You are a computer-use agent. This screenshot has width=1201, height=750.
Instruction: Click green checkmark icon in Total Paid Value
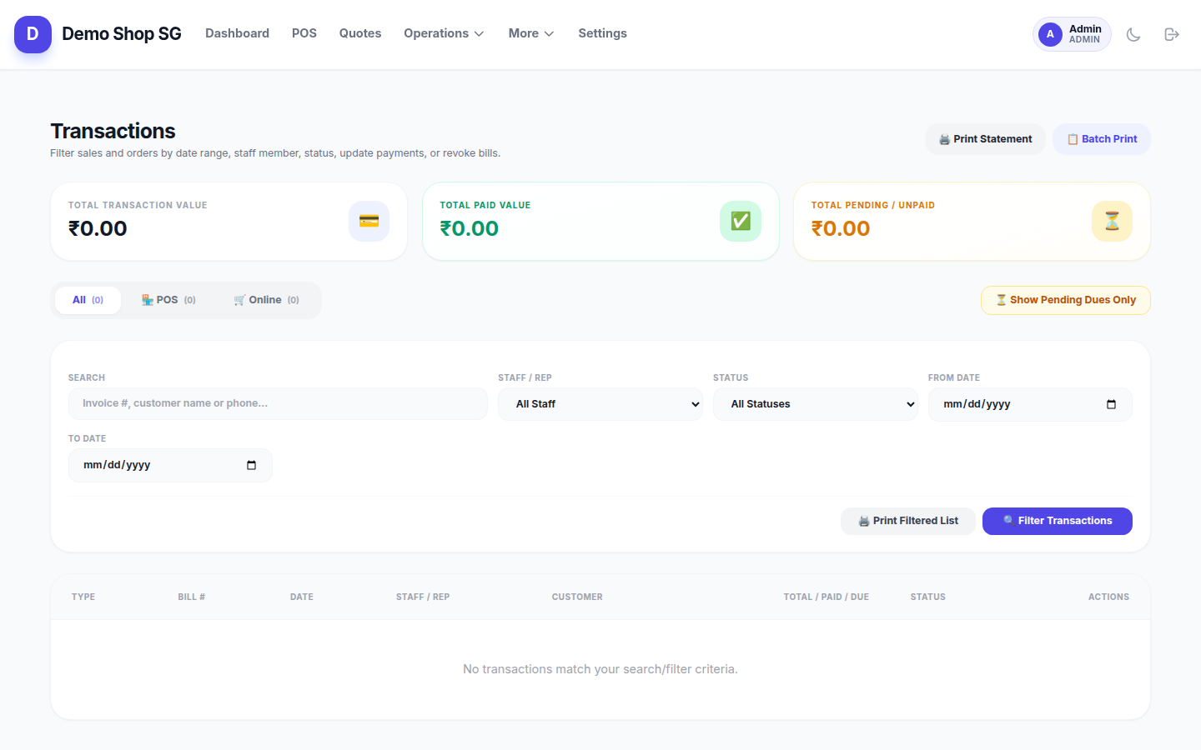(741, 221)
